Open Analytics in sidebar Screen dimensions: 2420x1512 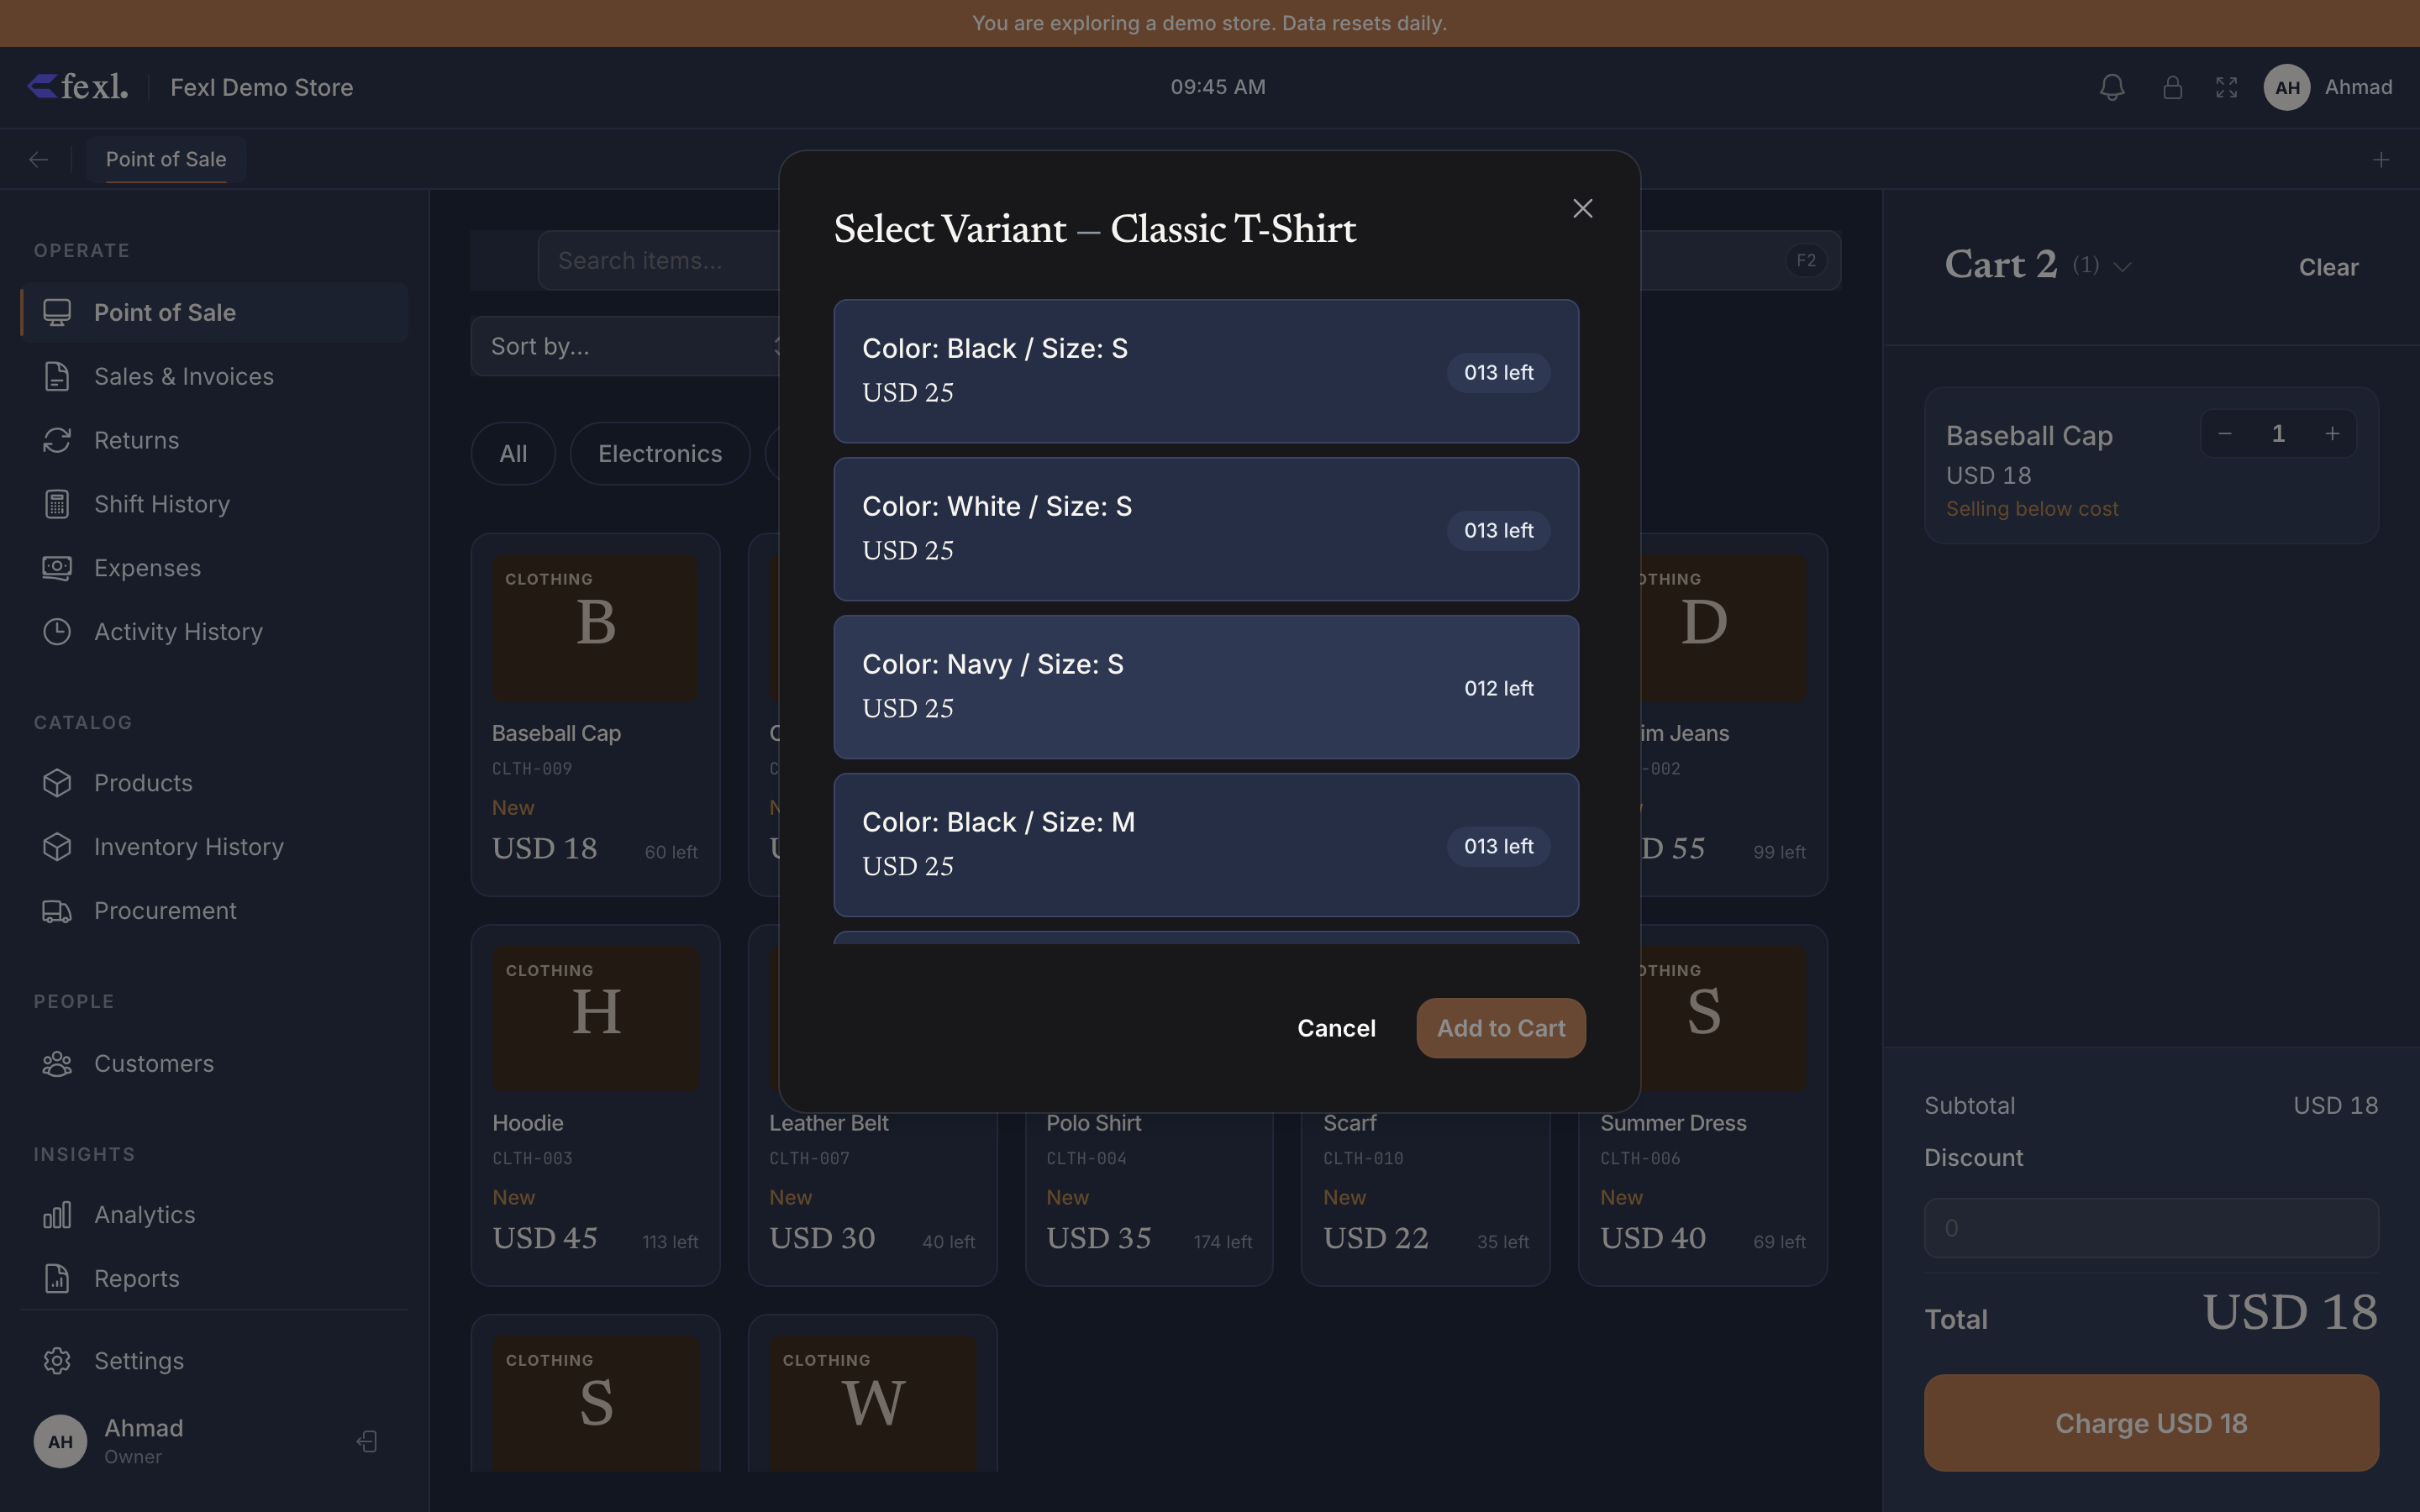click(x=214, y=1215)
